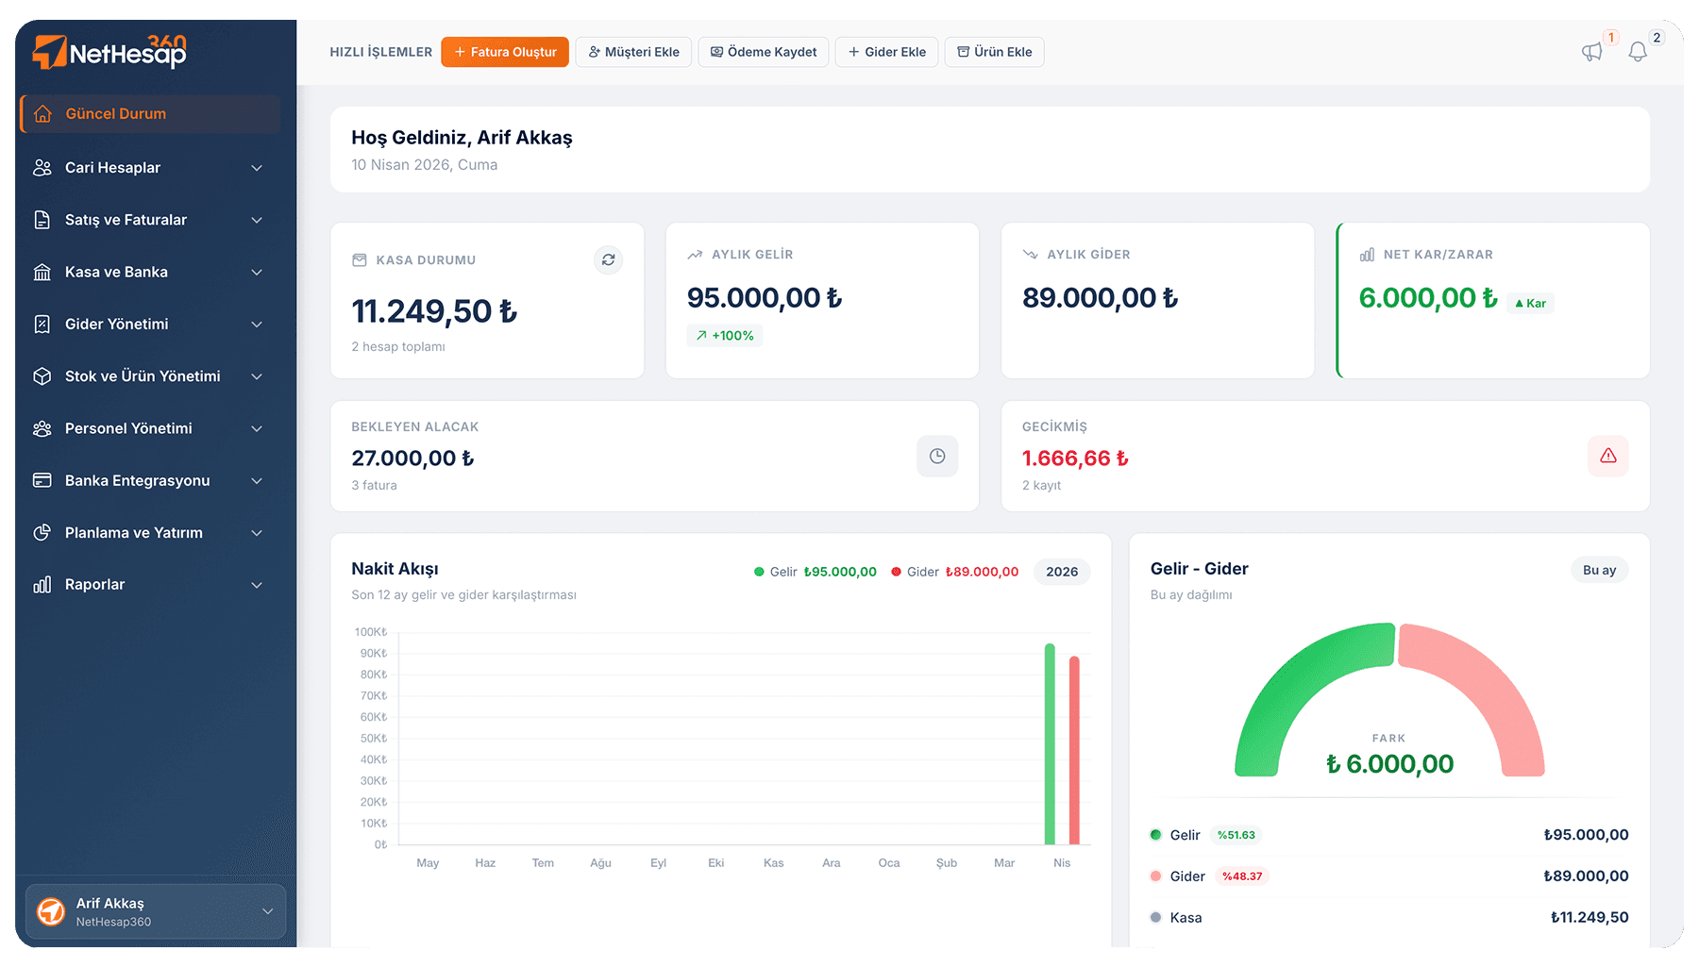Click the Kar profit badge
1699x967 pixels.
click(1530, 303)
